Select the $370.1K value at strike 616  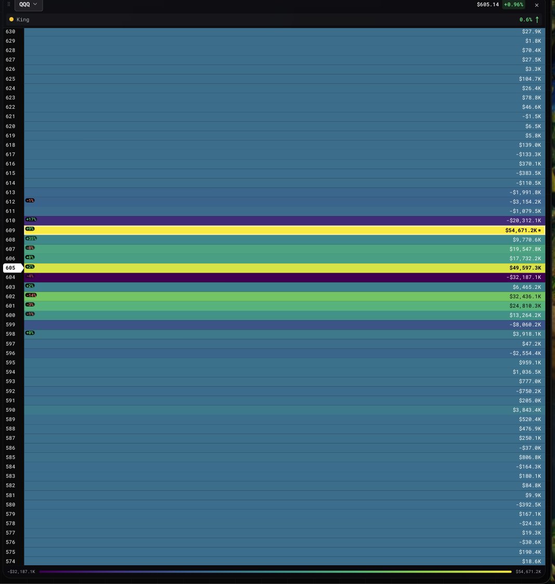click(530, 164)
